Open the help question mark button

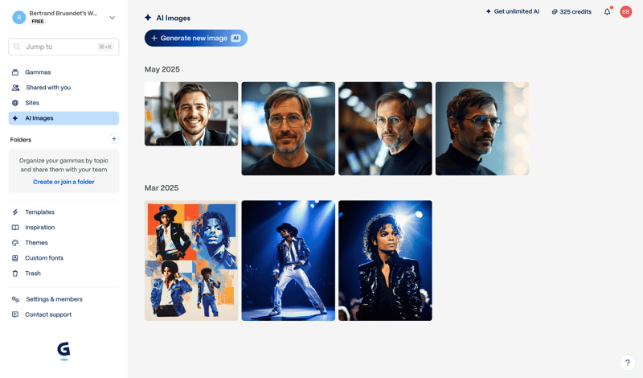tap(627, 363)
